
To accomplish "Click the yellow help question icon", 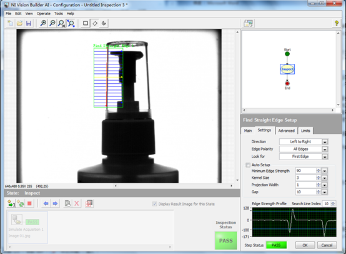I will (x=336, y=23).
